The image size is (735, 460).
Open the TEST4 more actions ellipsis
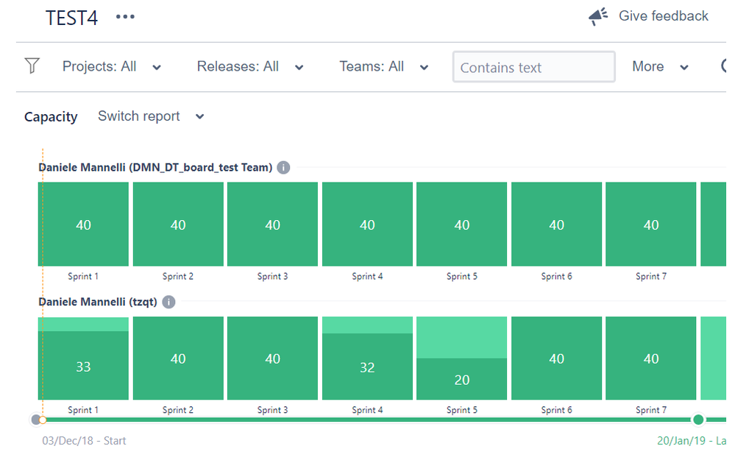(x=125, y=17)
